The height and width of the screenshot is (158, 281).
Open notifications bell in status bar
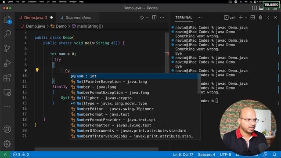(274, 154)
